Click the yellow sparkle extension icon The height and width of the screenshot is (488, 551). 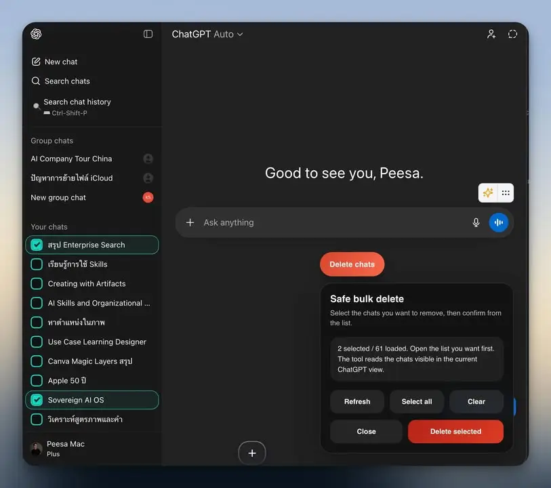[x=488, y=192]
